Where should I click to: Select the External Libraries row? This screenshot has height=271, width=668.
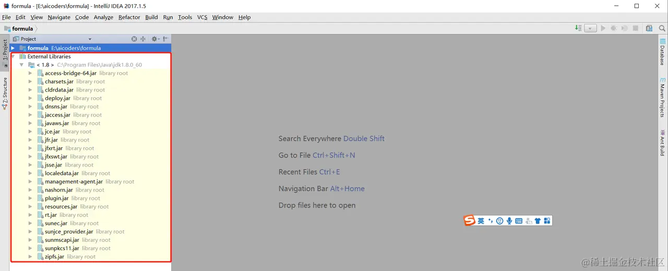pos(90,56)
